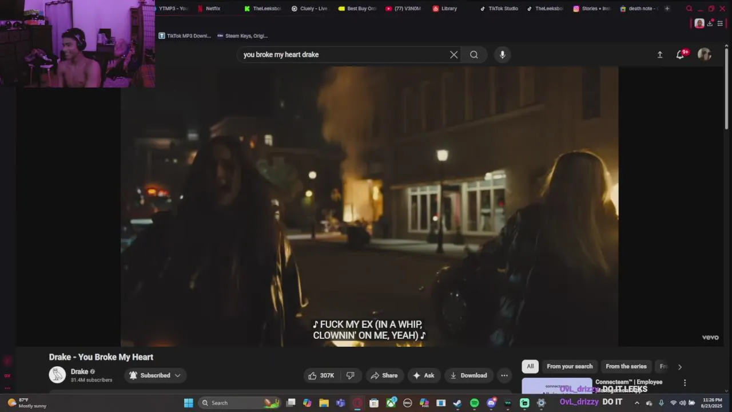Image resolution: width=732 pixels, height=412 pixels.
Task: Show more filter chips arrow
Action: [x=680, y=367]
